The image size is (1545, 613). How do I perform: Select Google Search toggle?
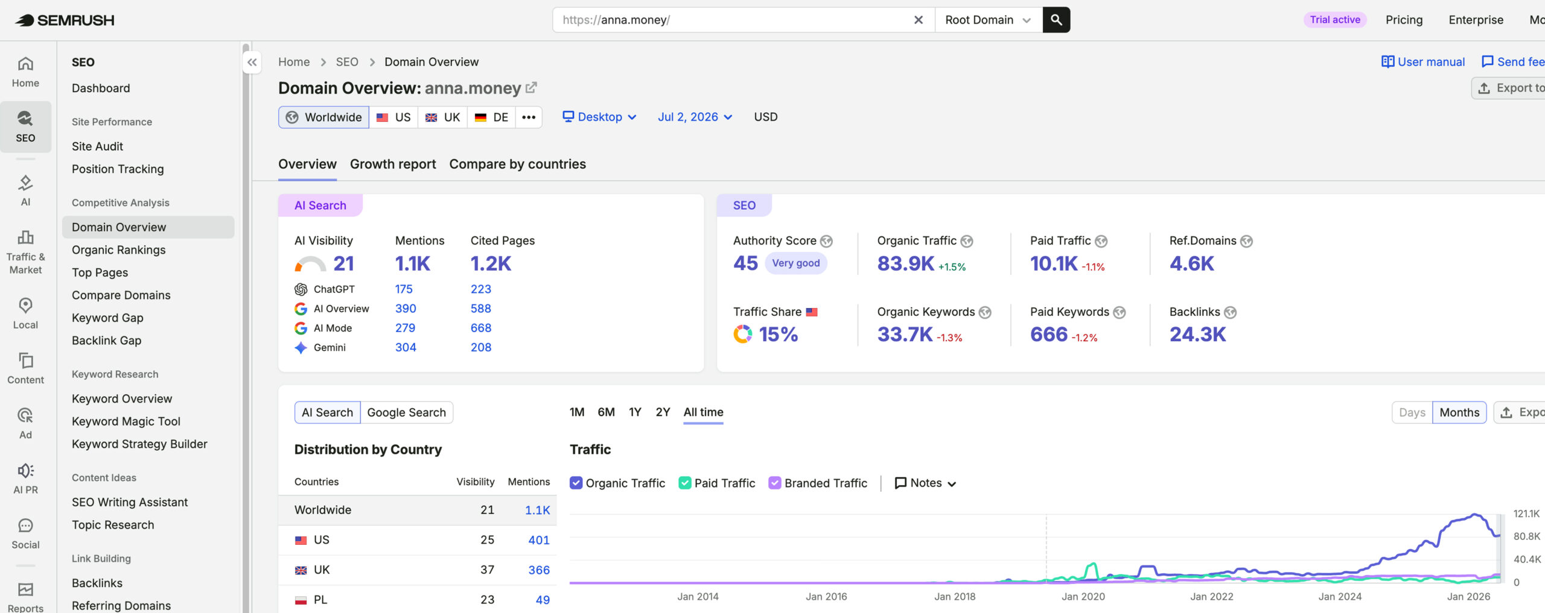tap(407, 412)
